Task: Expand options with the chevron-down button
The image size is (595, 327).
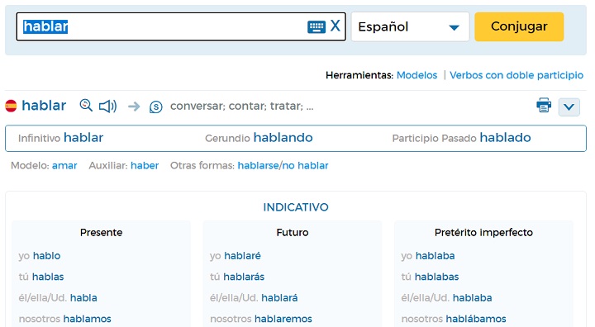Action: click(x=569, y=107)
